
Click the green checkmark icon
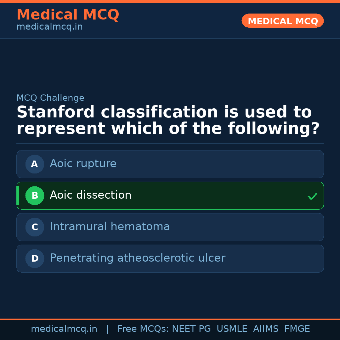click(x=312, y=196)
